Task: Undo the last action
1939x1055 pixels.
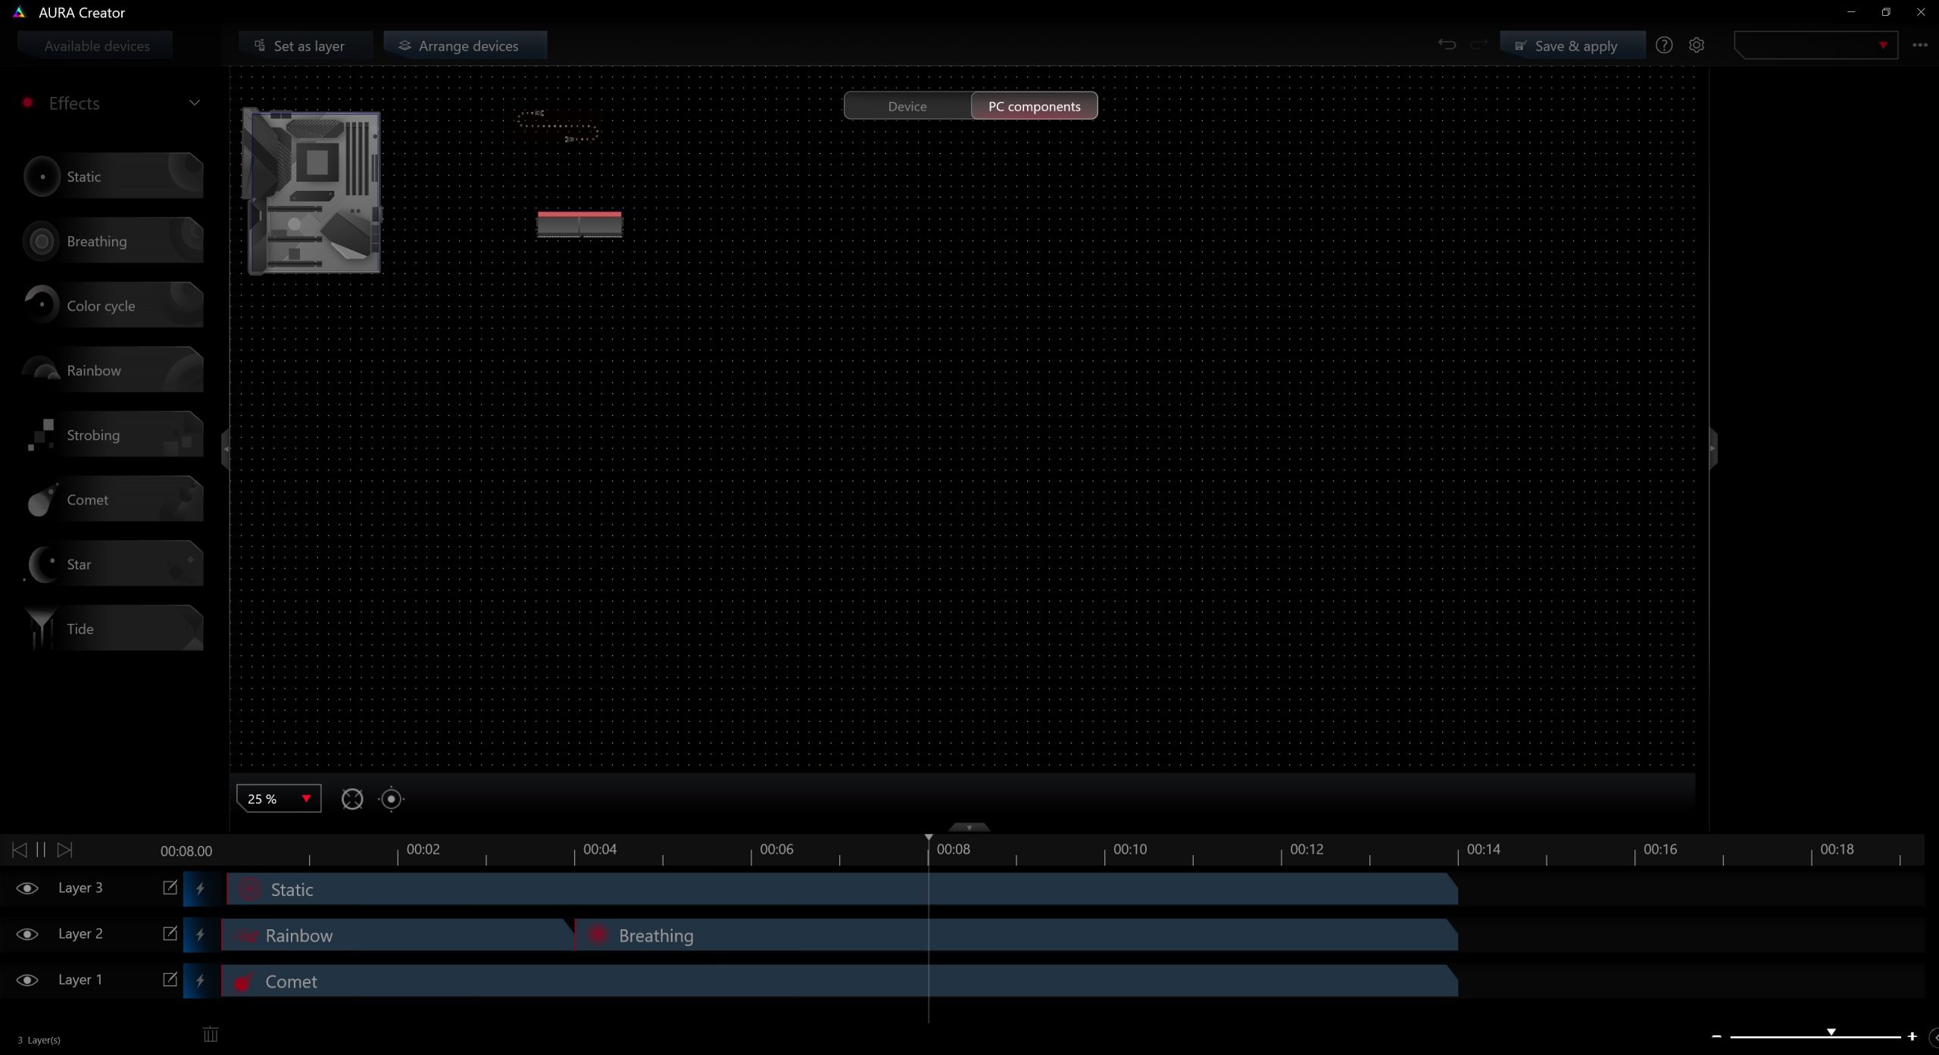Action: pos(1447,45)
